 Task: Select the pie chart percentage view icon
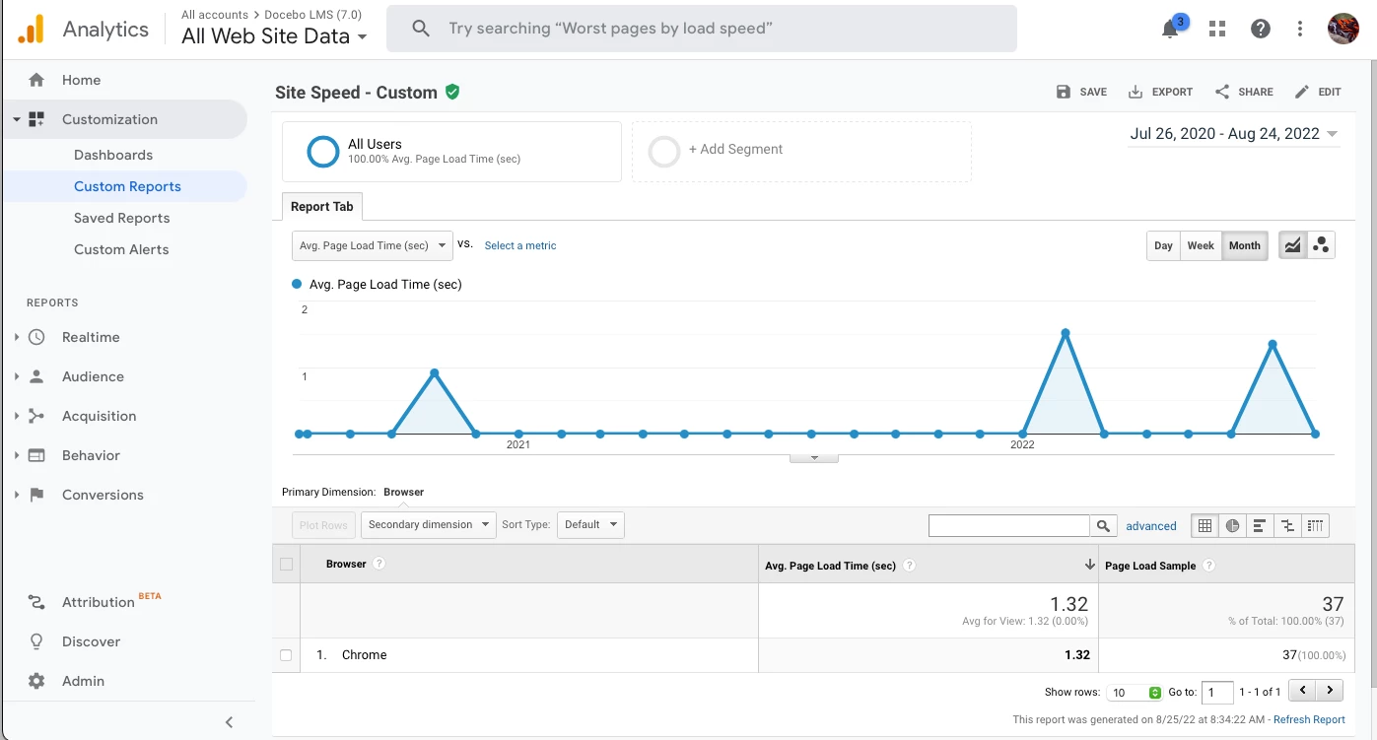click(x=1232, y=526)
